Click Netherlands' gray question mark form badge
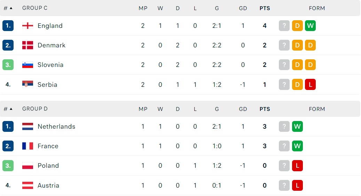This screenshot has height=196, width=361. point(284,126)
